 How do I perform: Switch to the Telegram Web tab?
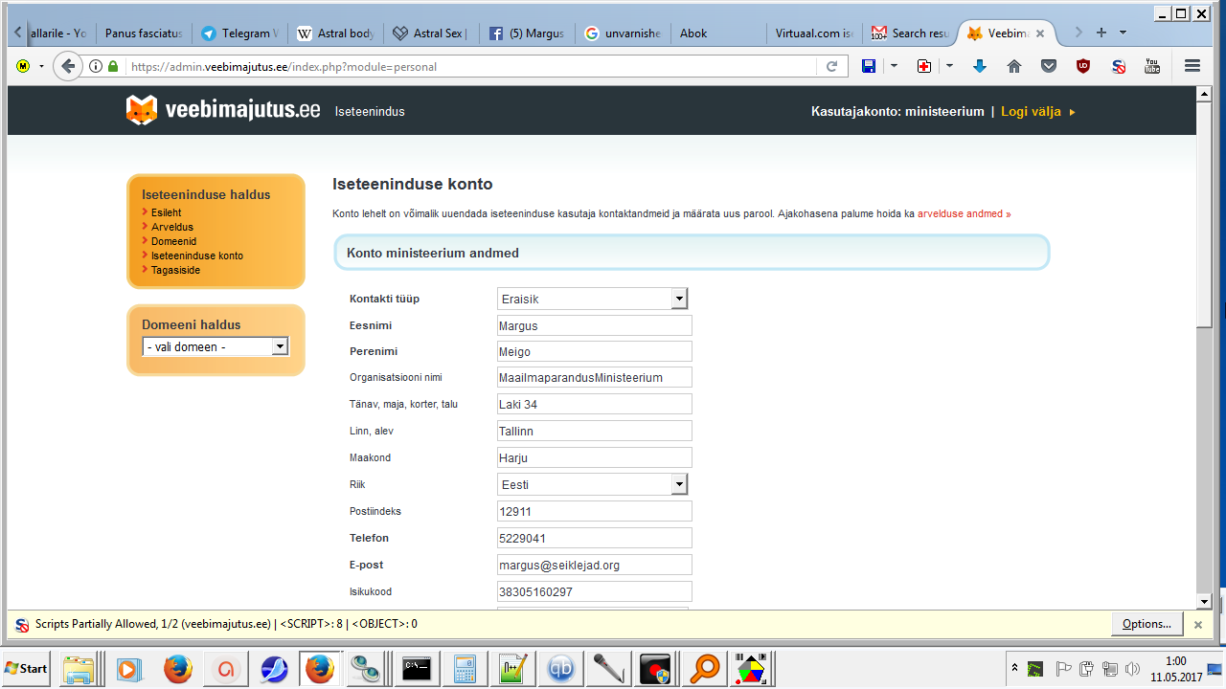coord(239,33)
